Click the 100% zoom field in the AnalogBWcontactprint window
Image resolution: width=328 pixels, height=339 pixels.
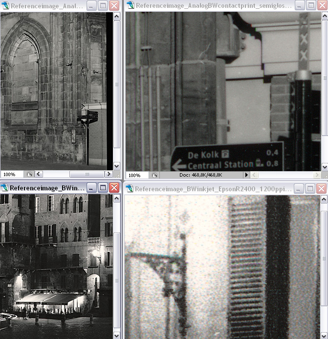(x=137, y=175)
